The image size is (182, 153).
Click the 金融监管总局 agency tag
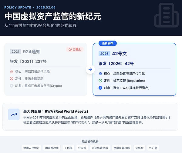[x=121, y=148]
